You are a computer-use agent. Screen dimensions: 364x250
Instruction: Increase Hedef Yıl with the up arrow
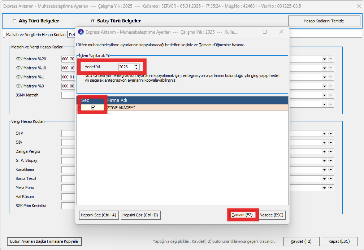[x=136, y=65]
